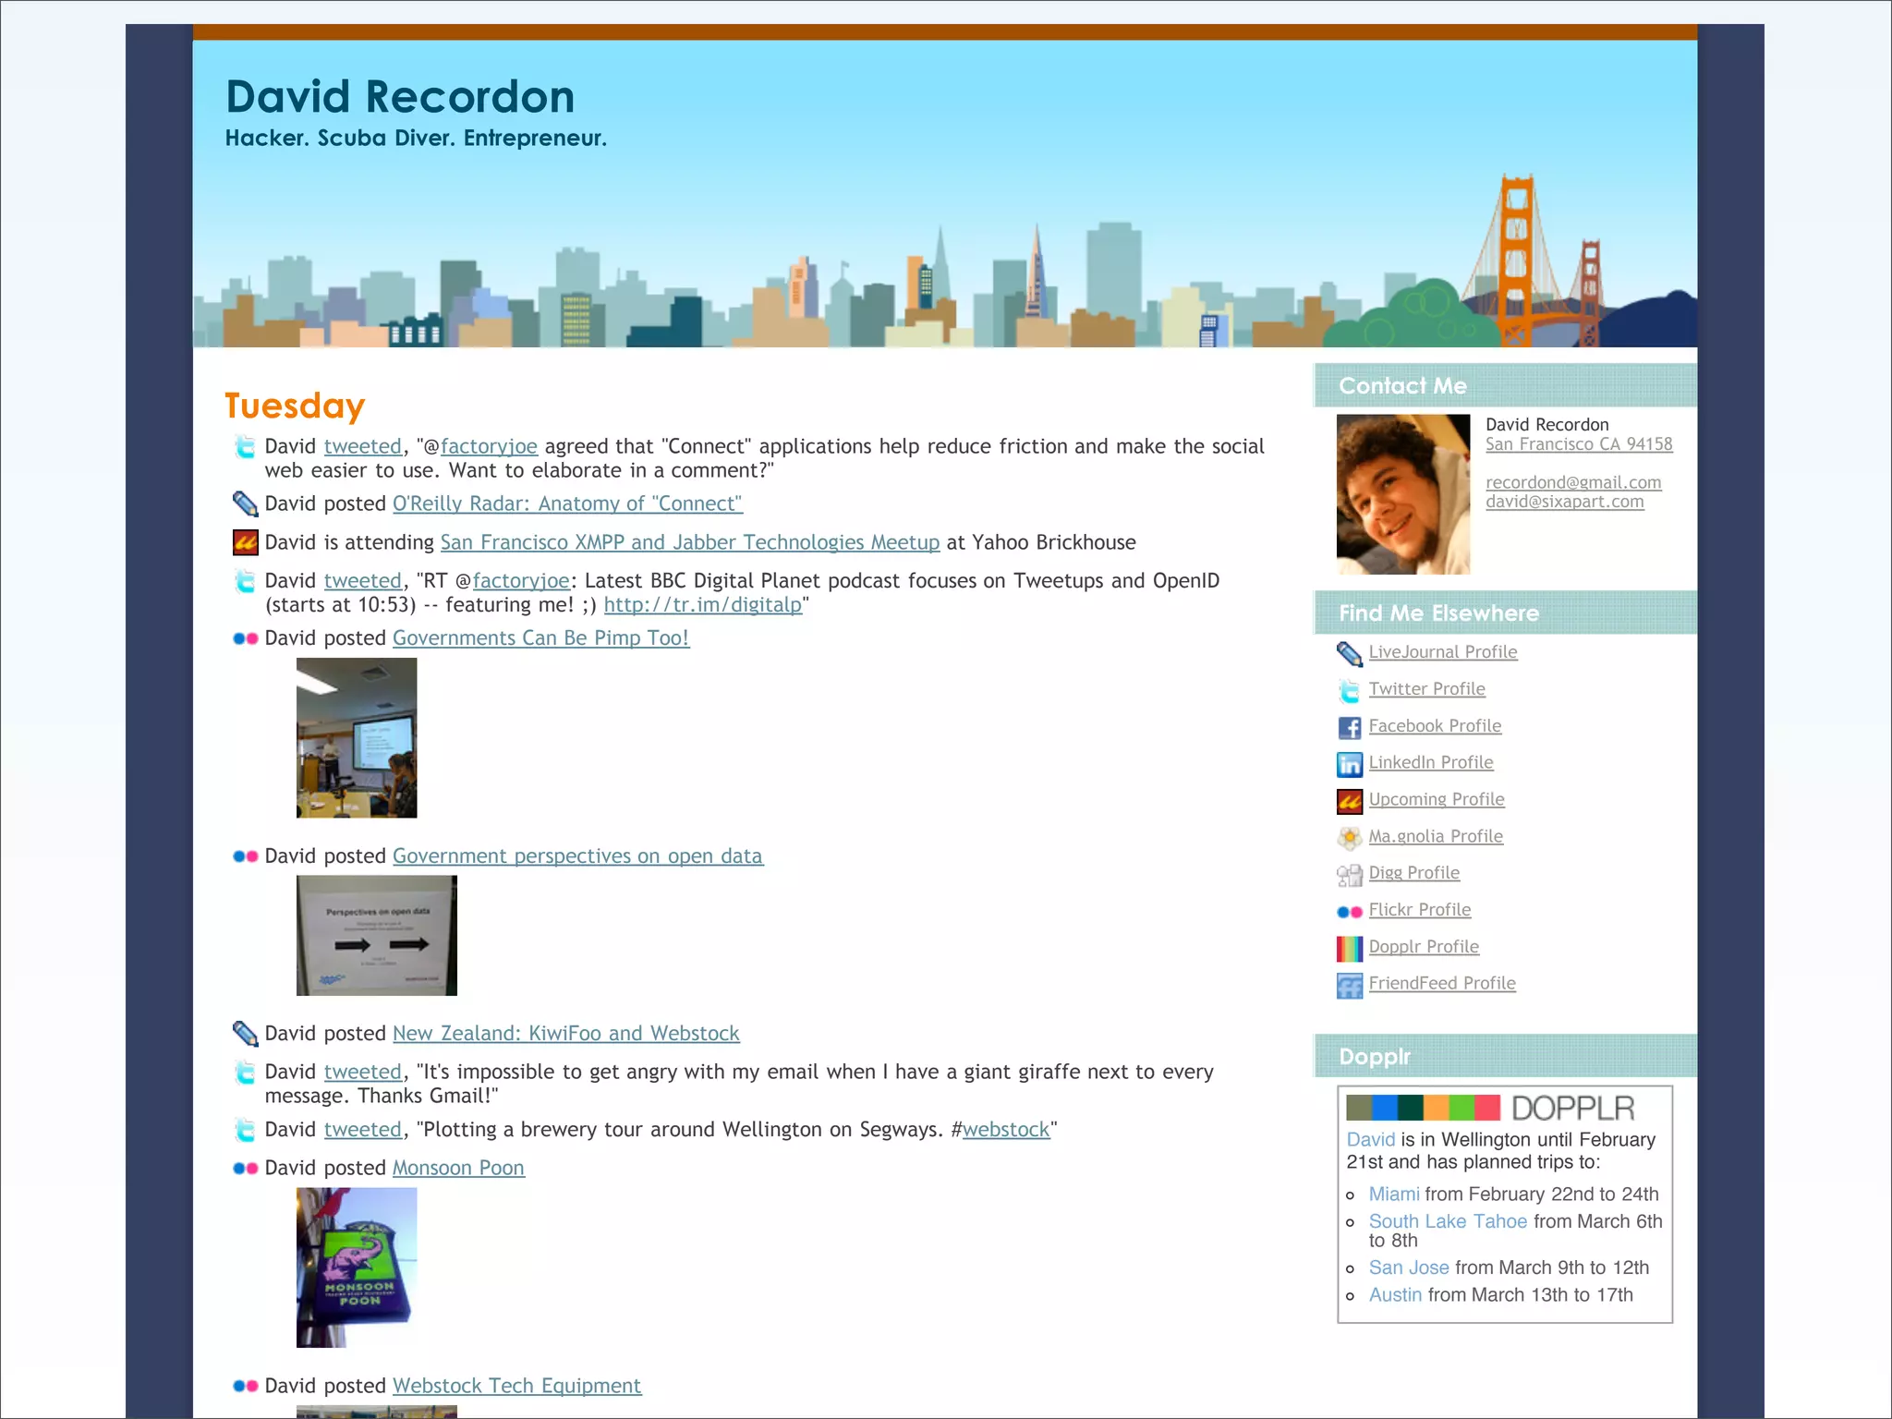Click the LinkedIn icon in sidebar
Image resolution: width=1892 pixels, height=1419 pixels.
coord(1349,764)
